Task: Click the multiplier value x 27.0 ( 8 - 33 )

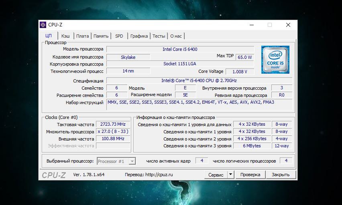Action: pos(113,131)
